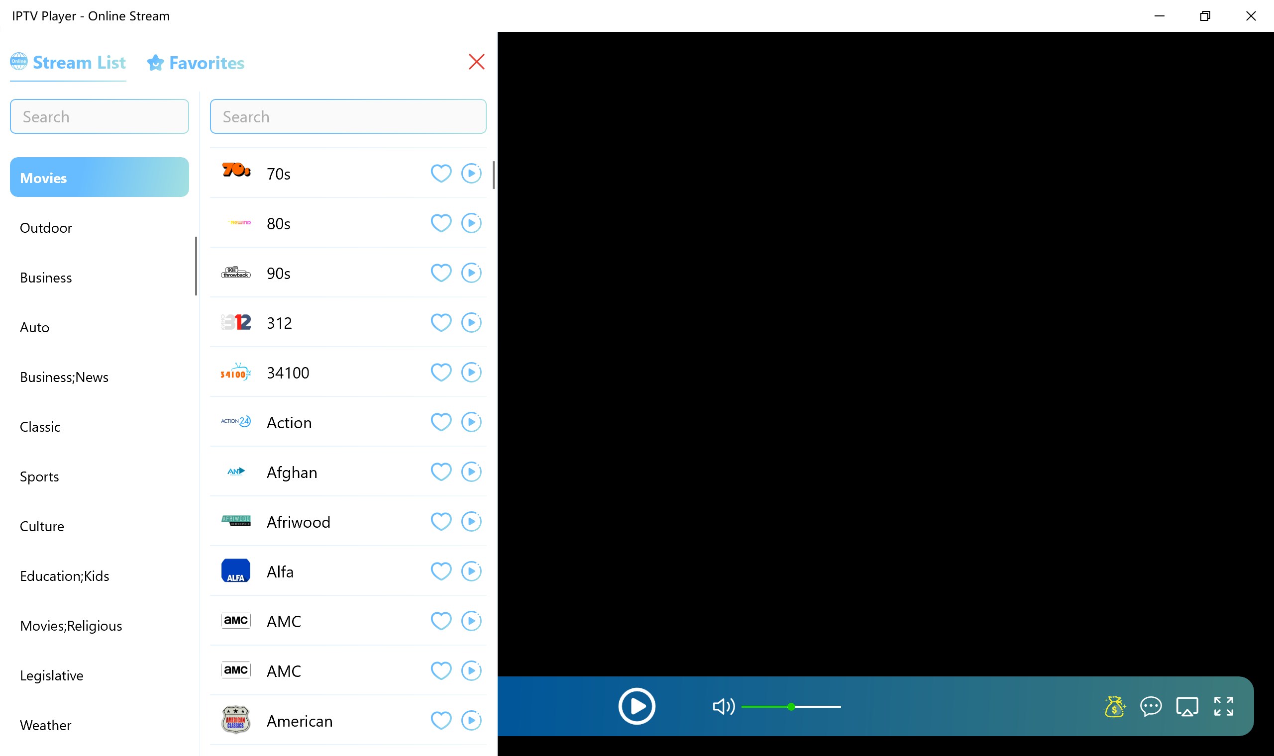Screen dimensions: 1274x756
Task: Select the Weather category
Action: (x=45, y=726)
